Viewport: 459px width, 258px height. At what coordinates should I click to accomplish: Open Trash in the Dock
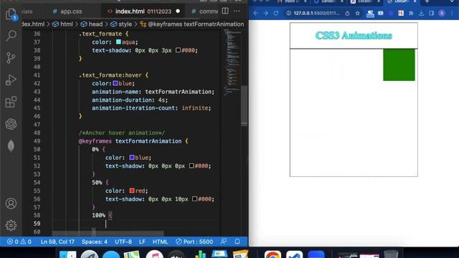pyautogui.click(x=391, y=254)
